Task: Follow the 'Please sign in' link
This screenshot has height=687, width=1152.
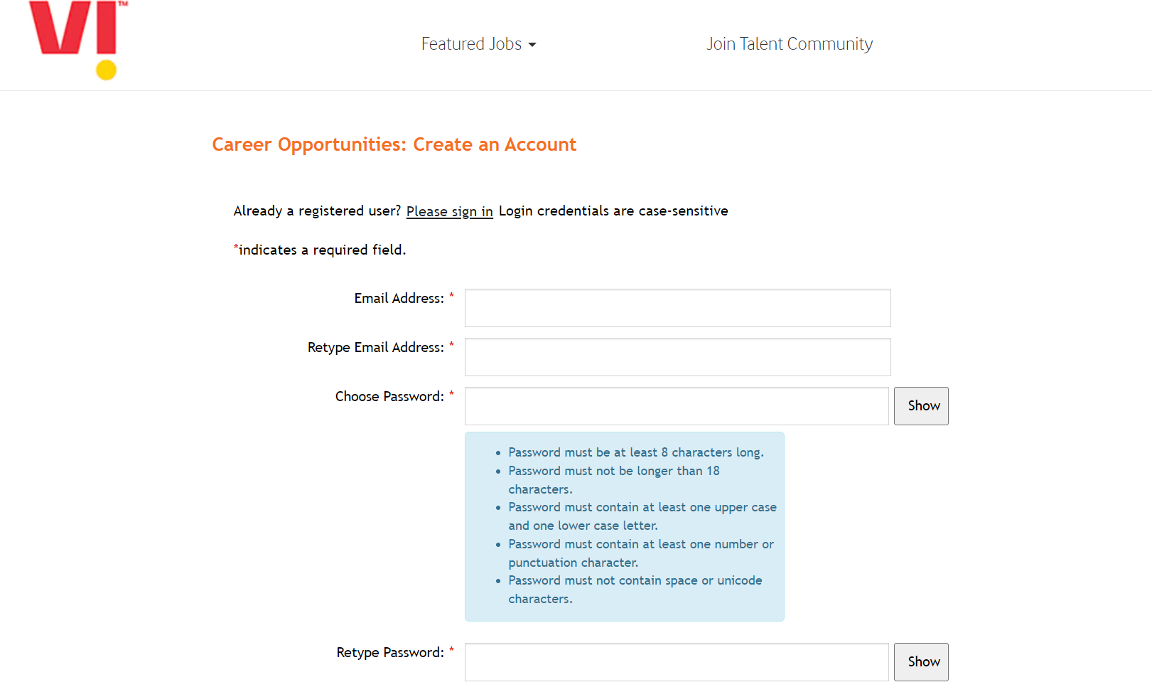Action: 449,211
